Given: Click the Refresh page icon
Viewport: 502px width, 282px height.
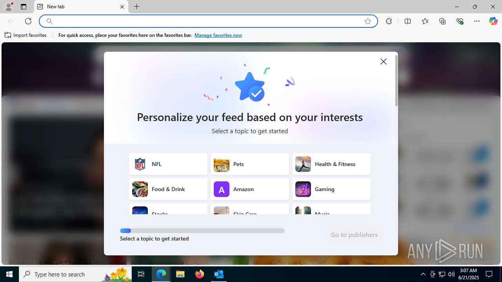Looking at the screenshot, I should pos(28,21).
